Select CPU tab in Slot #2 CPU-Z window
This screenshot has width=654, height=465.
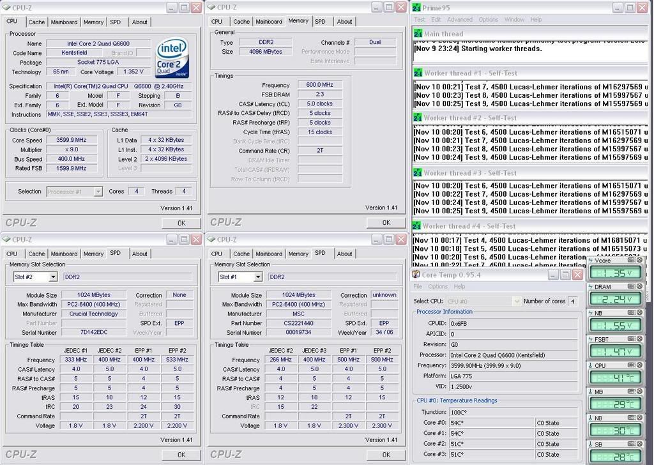pos(11,254)
